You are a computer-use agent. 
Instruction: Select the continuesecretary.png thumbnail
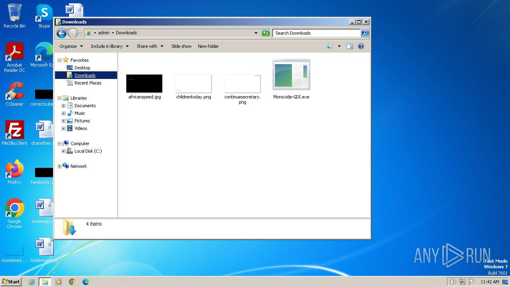click(242, 83)
